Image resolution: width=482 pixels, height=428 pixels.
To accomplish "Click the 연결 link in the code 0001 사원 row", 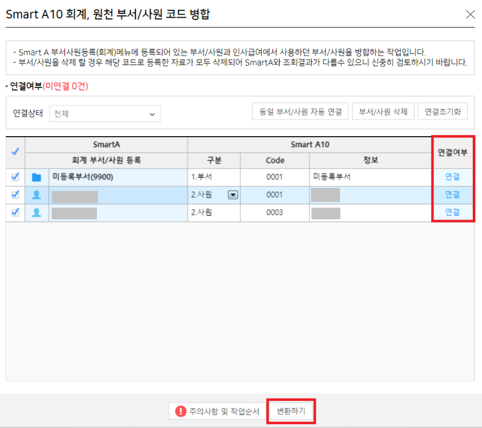I will [x=452, y=194].
